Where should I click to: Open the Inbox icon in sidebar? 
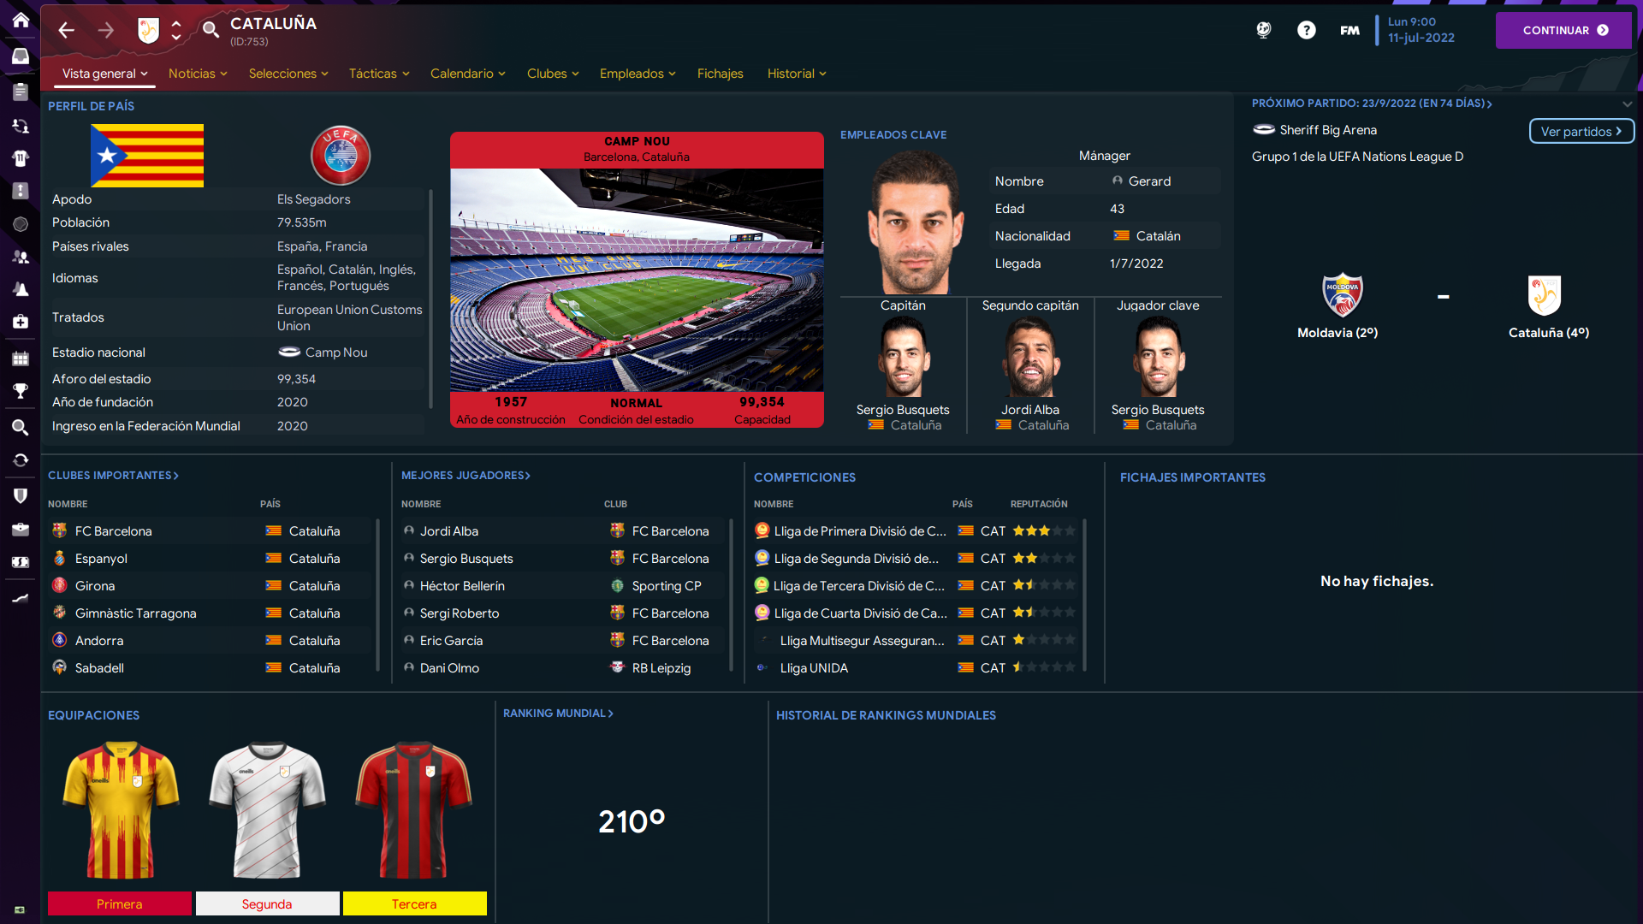(x=21, y=56)
